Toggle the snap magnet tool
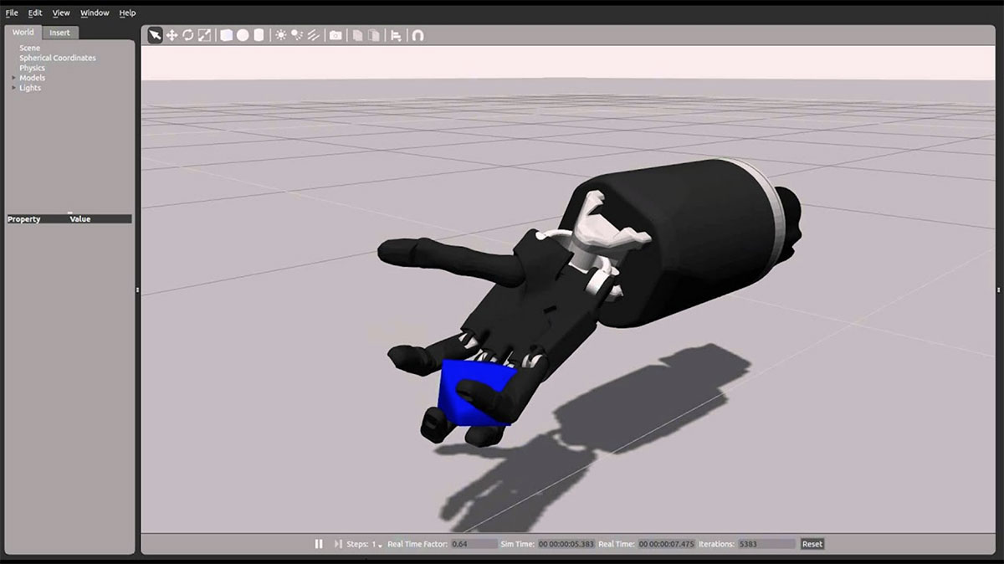 [417, 35]
